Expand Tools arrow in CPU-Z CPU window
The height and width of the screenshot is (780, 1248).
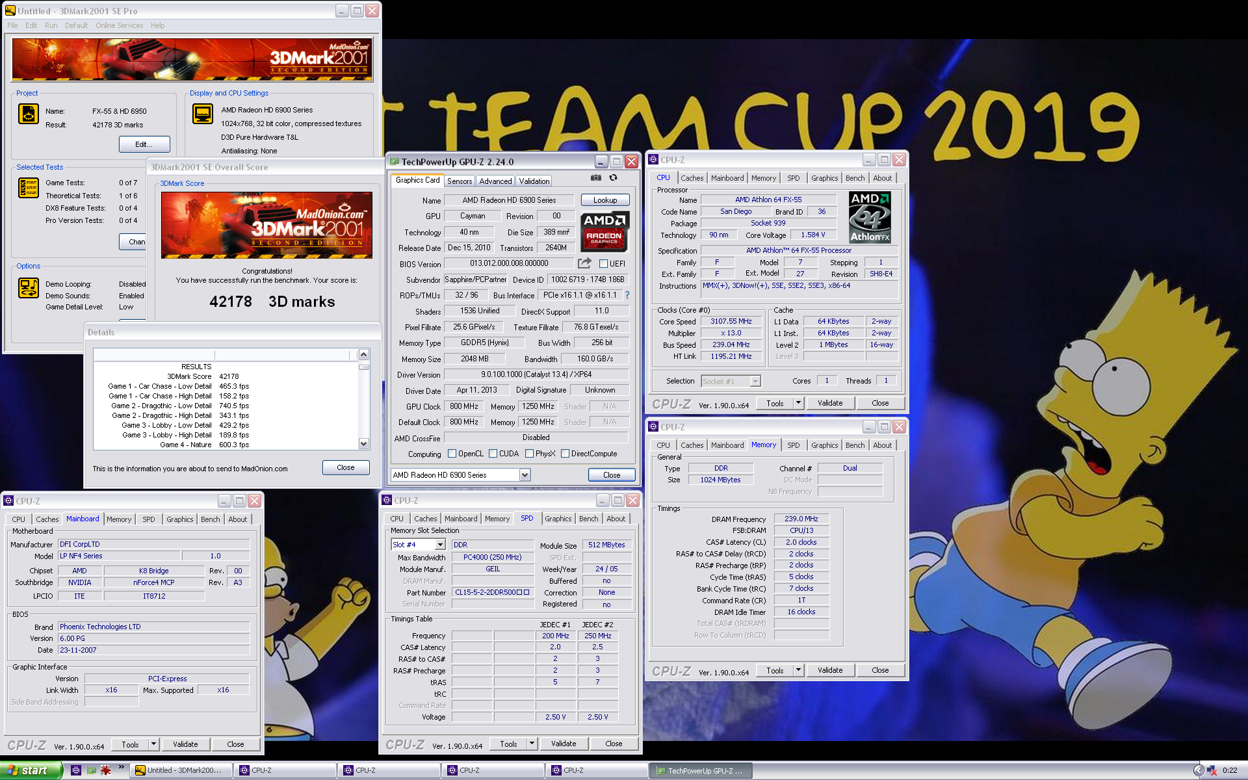click(798, 403)
